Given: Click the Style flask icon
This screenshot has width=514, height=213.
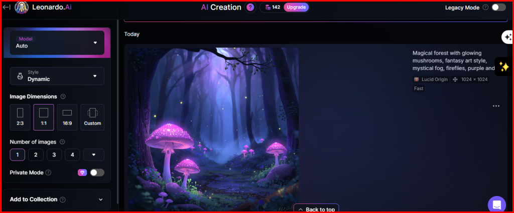Looking at the screenshot, I should pos(20,76).
